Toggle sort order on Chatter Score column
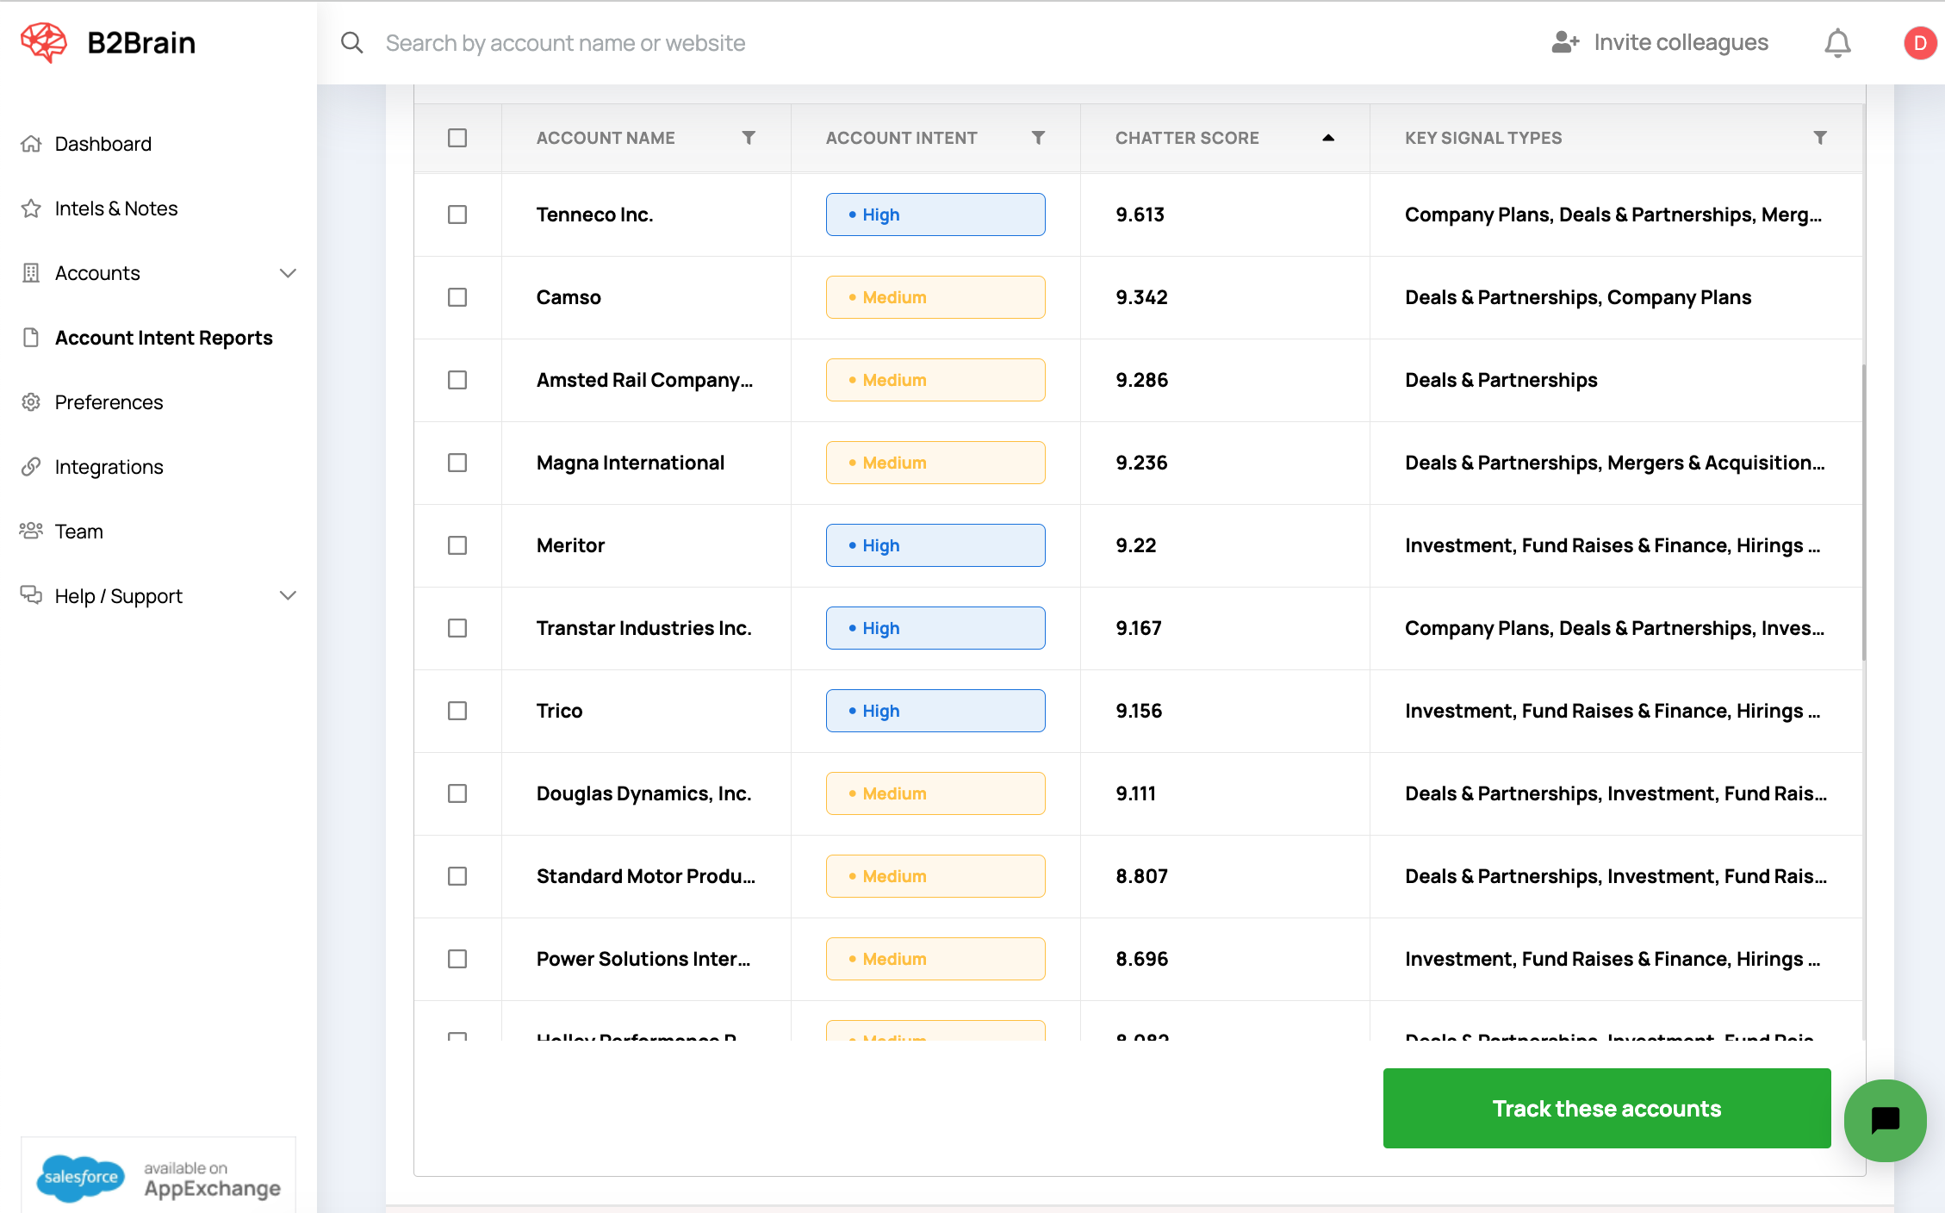 click(1327, 137)
